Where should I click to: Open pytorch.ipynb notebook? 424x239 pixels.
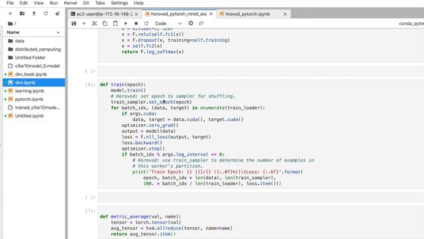(x=34, y=99)
